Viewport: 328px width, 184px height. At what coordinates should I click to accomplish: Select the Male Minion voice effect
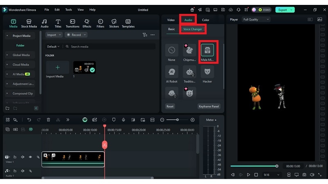click(x=207, y=53)
